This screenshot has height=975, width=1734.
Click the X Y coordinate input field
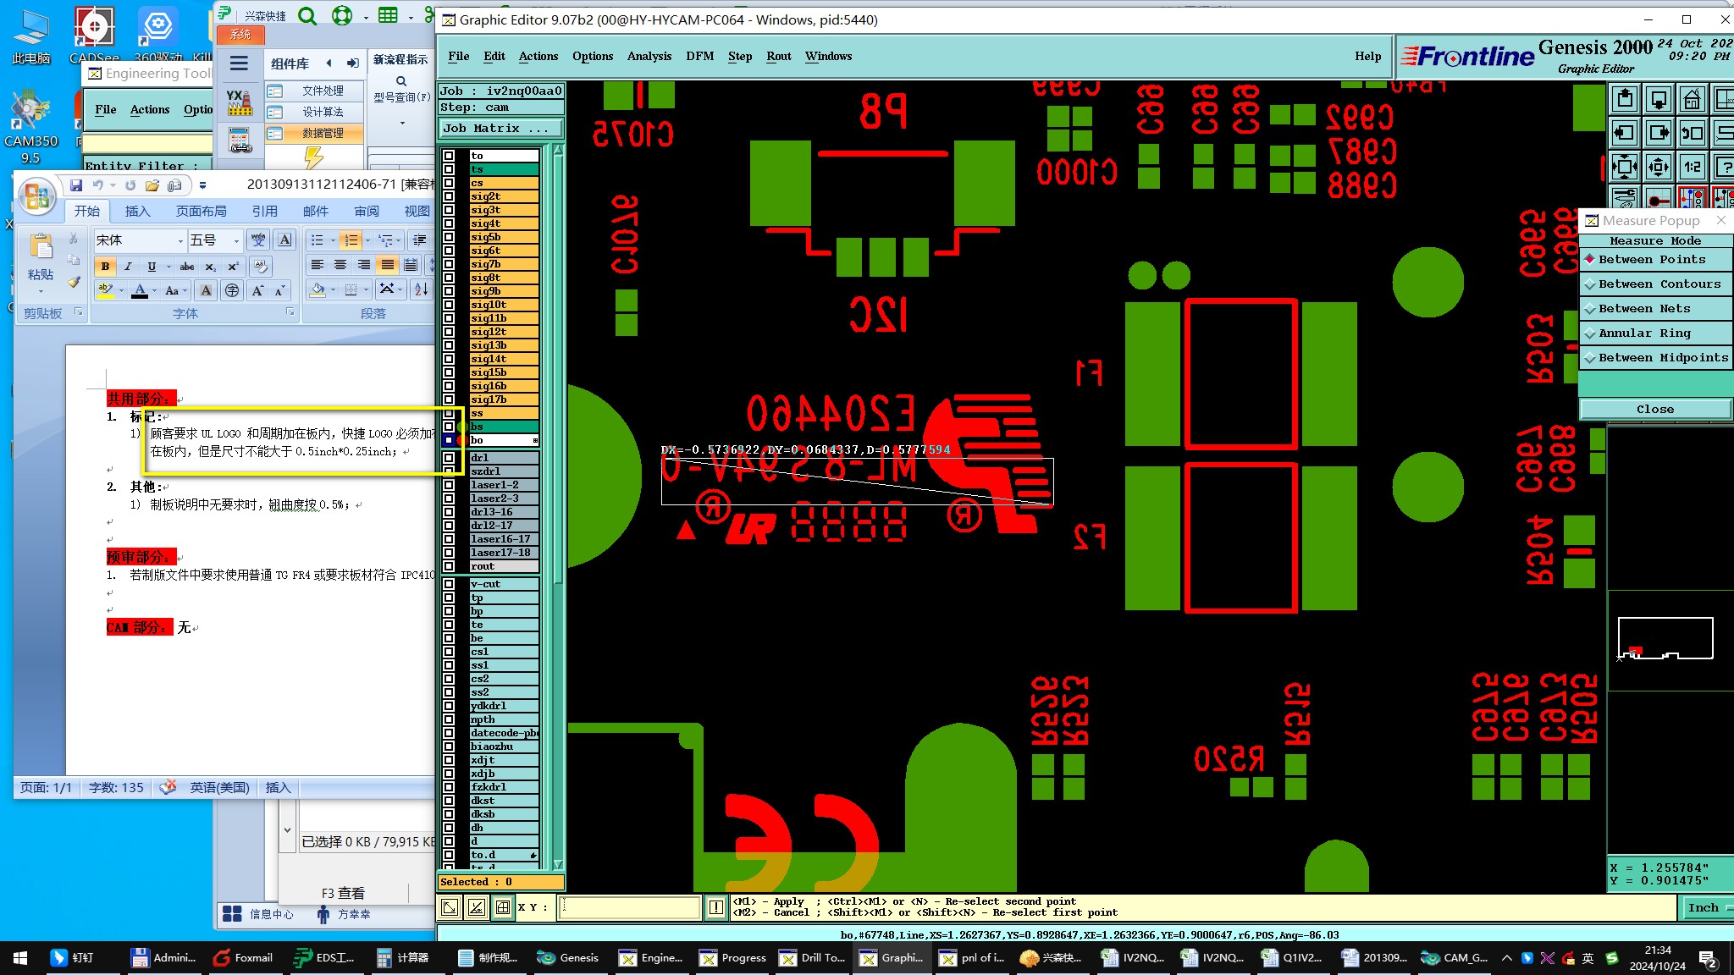pyautogui.click(x=629, y=907)
